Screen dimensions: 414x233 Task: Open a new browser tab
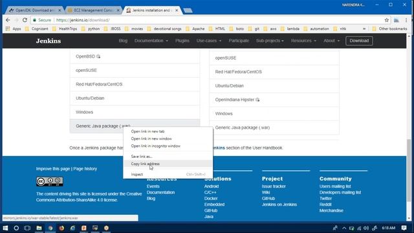(x=188, y=10)
